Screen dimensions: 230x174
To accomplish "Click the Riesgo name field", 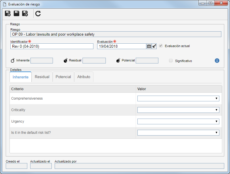I will pyautogui.click(x=116, y=34).
